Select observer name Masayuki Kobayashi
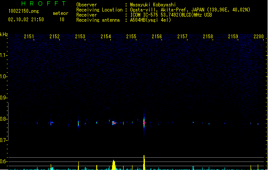This screenshot has height=170, width=268. (x=153, y=5)
